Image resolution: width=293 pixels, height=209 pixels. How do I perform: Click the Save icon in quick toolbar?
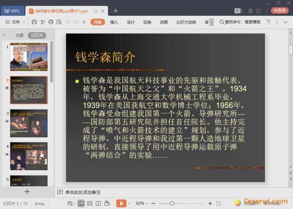[34, 22]
